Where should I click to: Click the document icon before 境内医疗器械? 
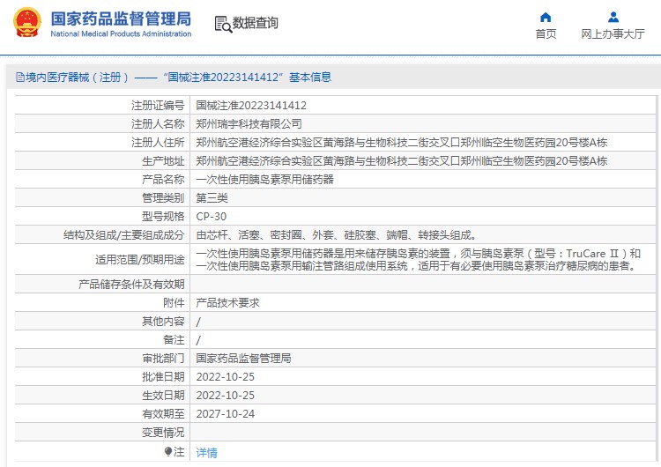tap(19, 78)
